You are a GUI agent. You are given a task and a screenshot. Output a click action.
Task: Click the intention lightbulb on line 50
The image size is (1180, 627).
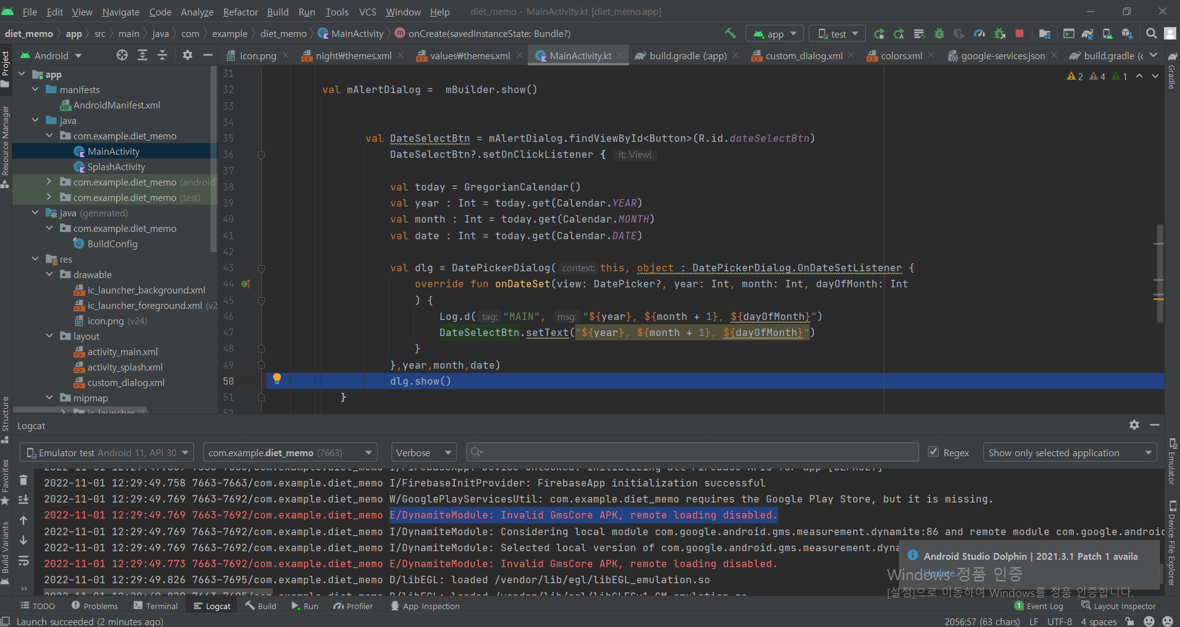[277, 379]
